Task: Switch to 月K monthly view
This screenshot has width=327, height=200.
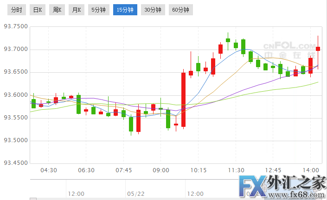Action: 76,10
